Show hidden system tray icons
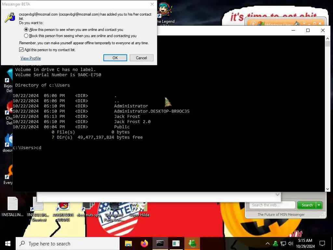This screenshot has height=250, width=333. click(268, 243)
